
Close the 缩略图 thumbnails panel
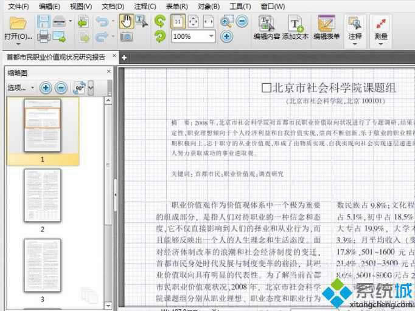tap(109, 71)
